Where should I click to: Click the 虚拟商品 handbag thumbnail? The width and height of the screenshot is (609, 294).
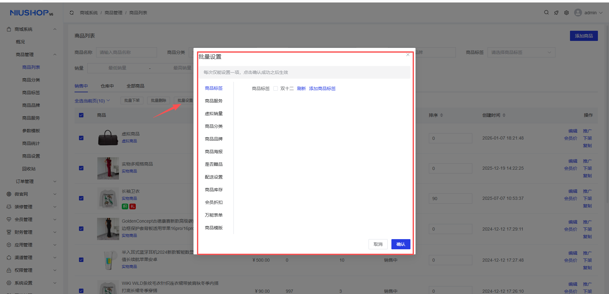(x=108, y=138)
